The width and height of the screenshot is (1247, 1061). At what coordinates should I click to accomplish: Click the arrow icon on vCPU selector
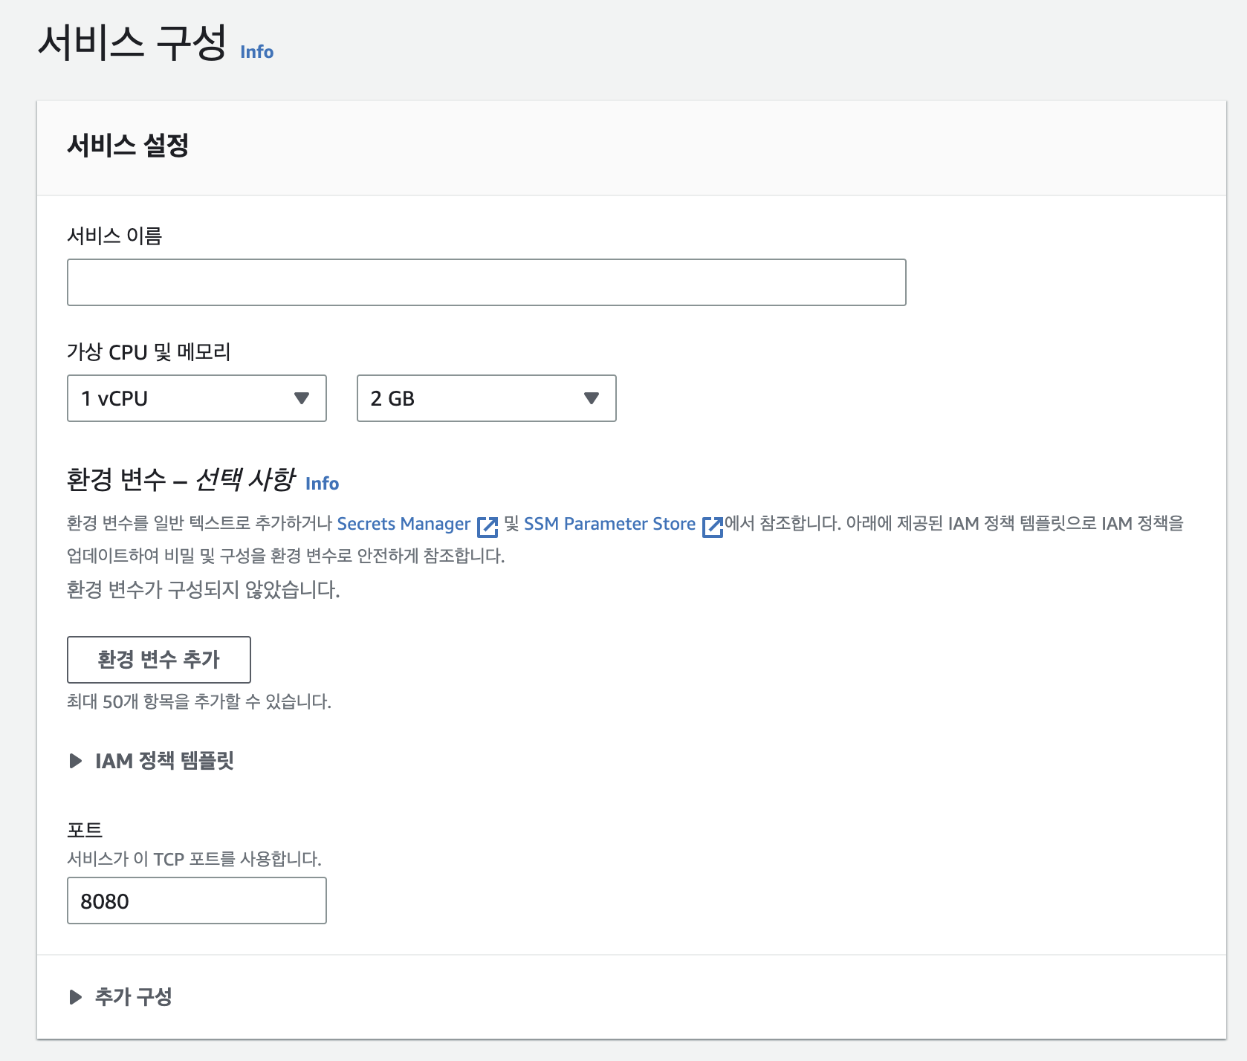pyautogui.click(x=302, y=398)
